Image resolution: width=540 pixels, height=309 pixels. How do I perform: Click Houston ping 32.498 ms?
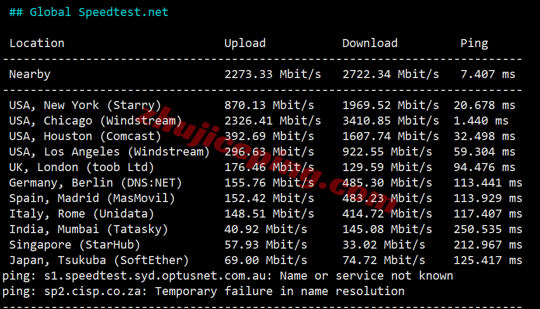tap(484, 136)
